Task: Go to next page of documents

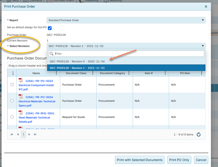Action: click(x=29, y=134)
